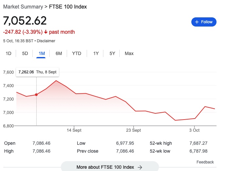Show the YTD chart range
This screenshot has width=226, height=171.
(x=77, y=53)
